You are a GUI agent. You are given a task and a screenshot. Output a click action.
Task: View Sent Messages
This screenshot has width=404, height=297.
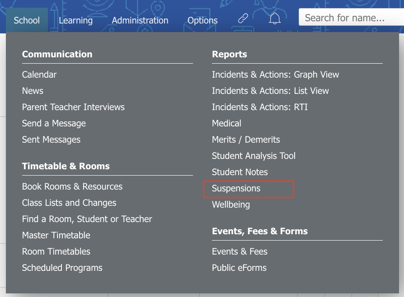click(x=51, y=139)
